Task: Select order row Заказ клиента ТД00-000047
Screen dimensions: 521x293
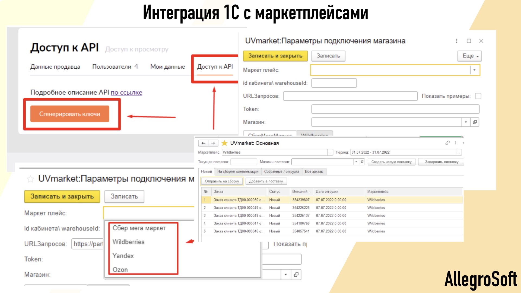Action: [332, 223]
